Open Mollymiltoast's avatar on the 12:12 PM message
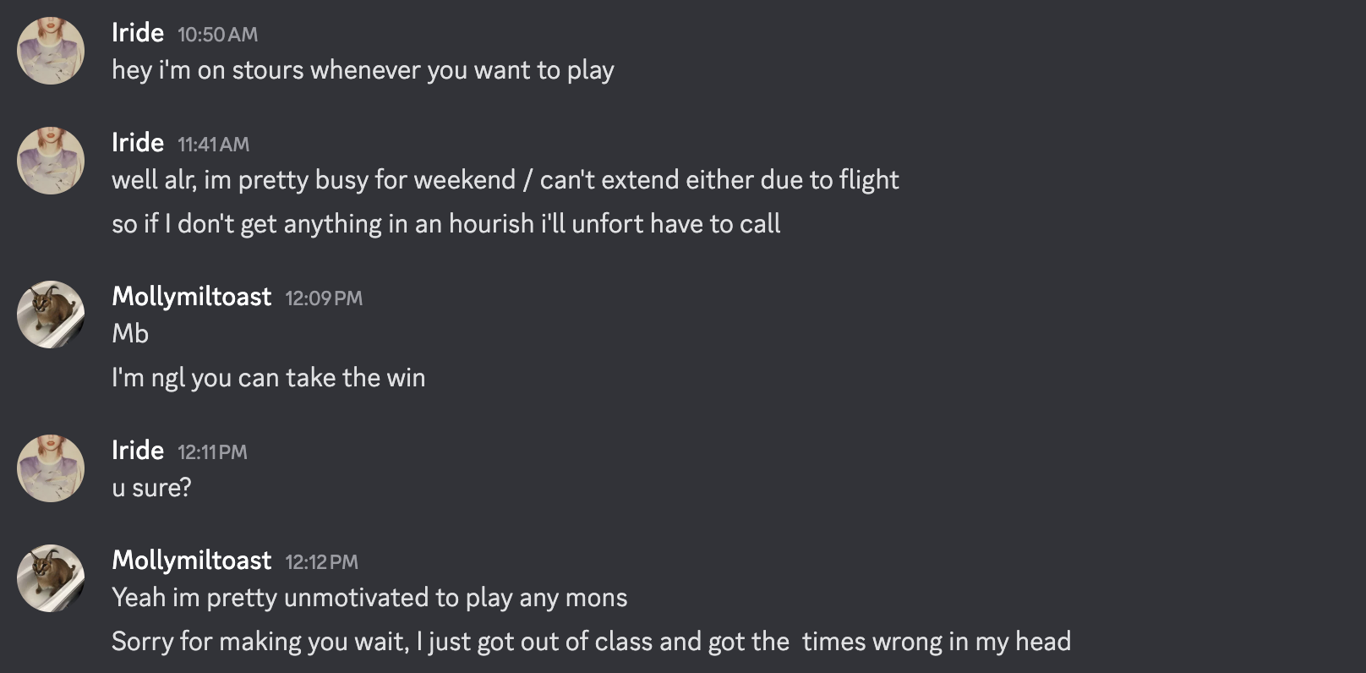Viewport: 1366px width, 673px height. tap(51, 578)
